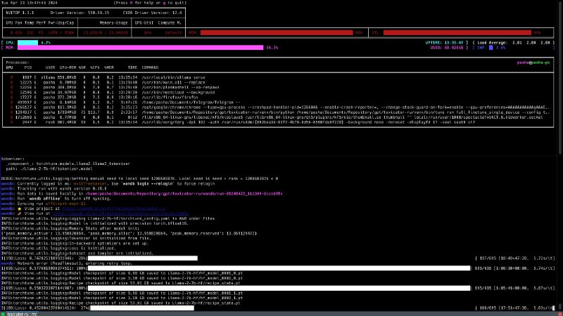Open the wandb 'View project at' URL
This screenshot has height=316, width=563.
[x=113, y=209]
